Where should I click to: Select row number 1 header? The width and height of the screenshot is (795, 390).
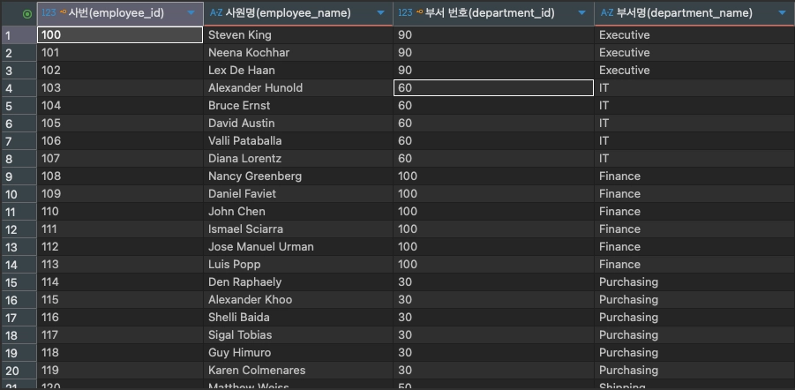pos(19,35)
